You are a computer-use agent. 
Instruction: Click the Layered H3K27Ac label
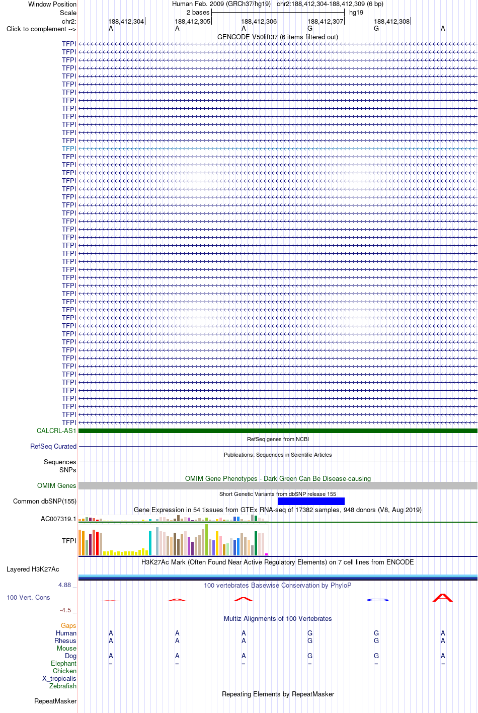tap(33, 569)
